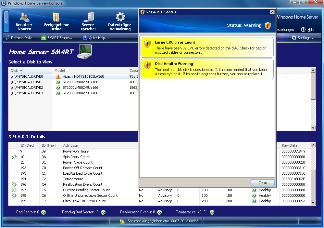Screen dimensions: 324x228
Task: Click the check next to Temperature: 46 °C
Action: click(212, 212)
